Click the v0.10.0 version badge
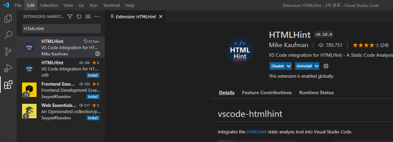The image size is (393, 142). click(324, 34)
